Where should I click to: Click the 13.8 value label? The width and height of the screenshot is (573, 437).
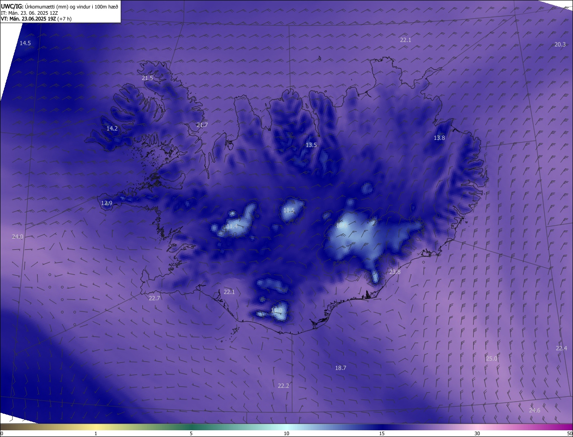point(439,138)
